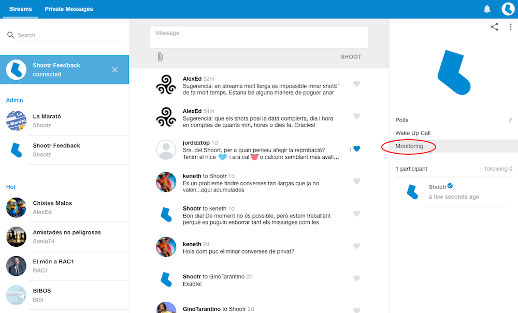This screenshot has width=518, height=313.
Task: Click Shootr sock avatar on GinoTarantino reply
Action: click(166, 279)
